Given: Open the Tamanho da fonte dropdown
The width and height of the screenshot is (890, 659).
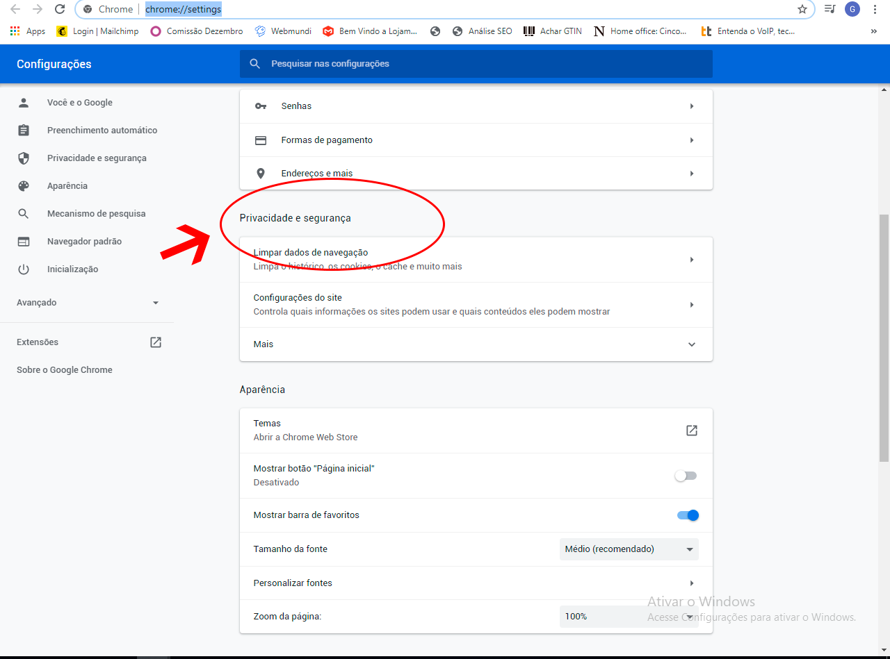Looking at the screenshot, I should [x=629, y=549].
